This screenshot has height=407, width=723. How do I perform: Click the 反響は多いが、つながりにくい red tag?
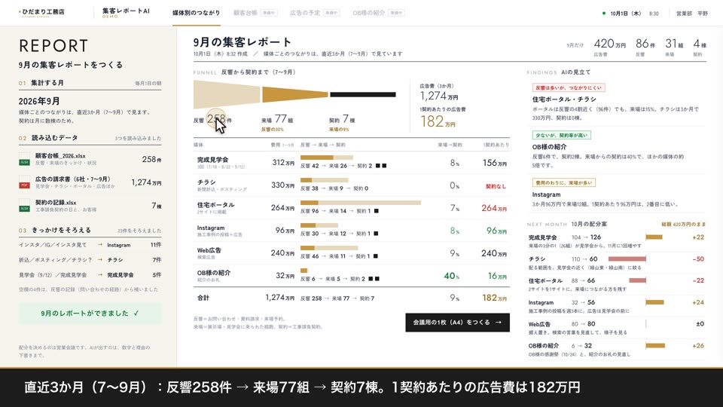(x=568, y=87)
